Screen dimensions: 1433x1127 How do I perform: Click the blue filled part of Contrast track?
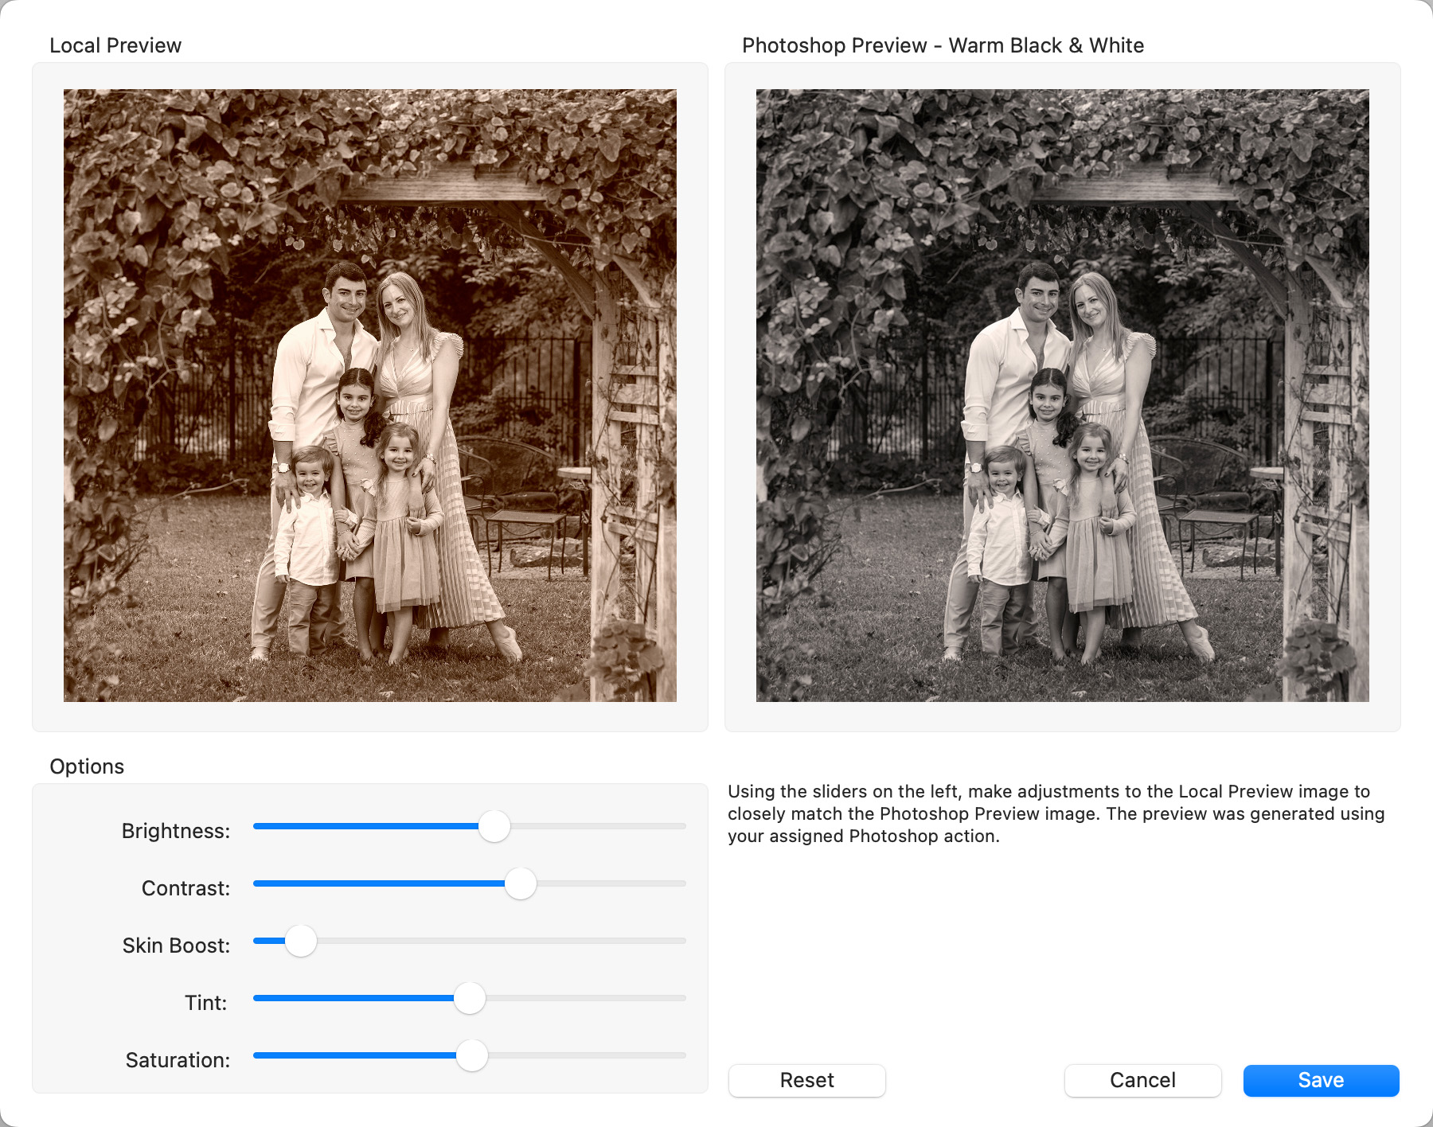click(374, 883)
